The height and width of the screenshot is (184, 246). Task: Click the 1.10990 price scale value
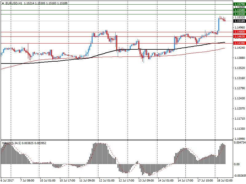[x=240, y=139]
